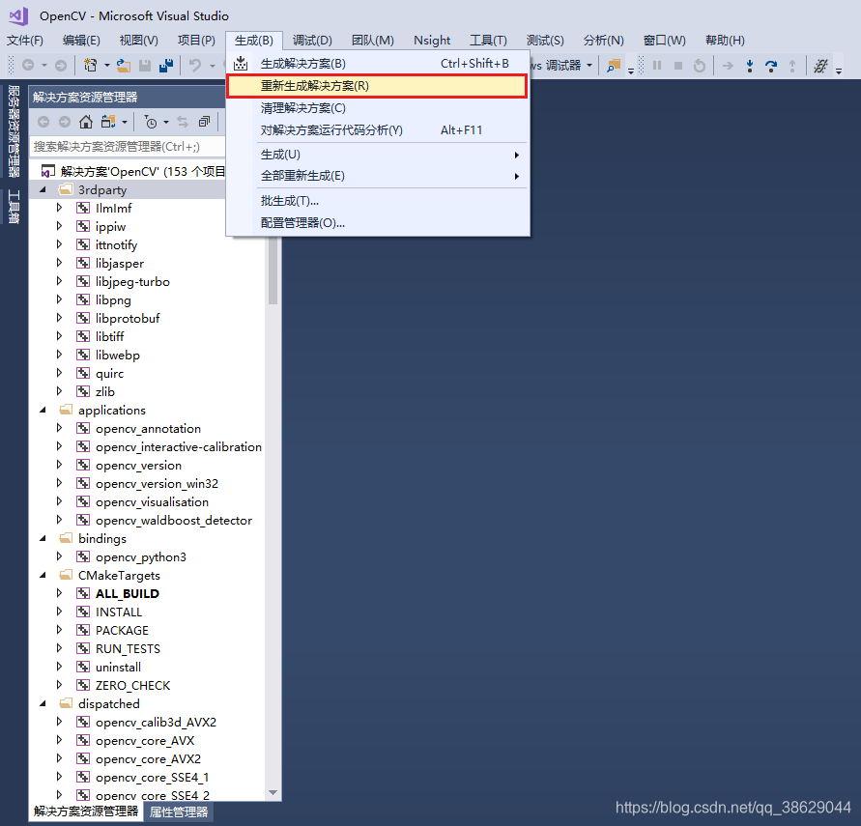Screen dimensions: 861x826
Task: Open Configuration Manager (配置管理器) entry
Action: coord(378,223)
